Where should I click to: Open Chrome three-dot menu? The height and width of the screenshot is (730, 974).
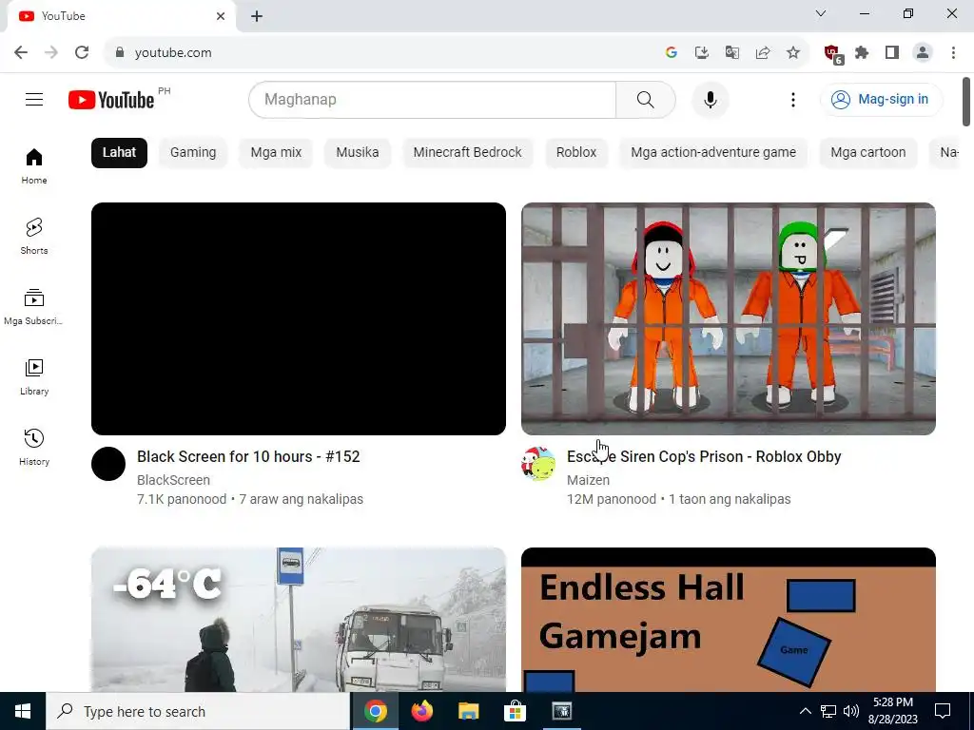(953, 52)
